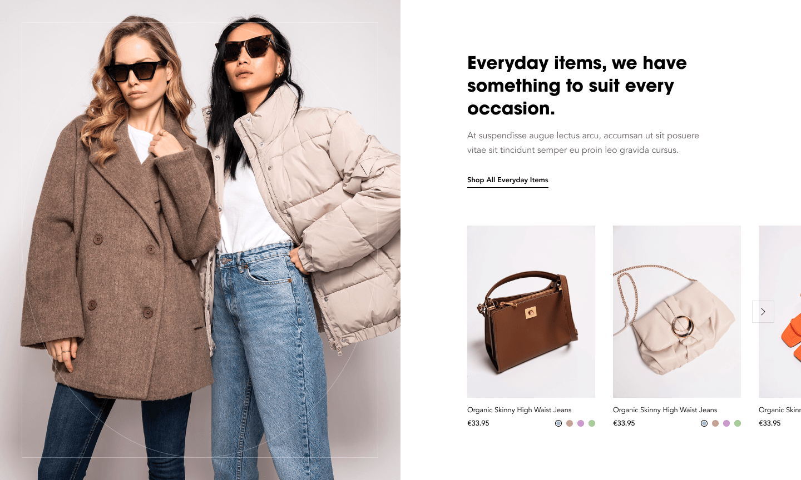Select blue-grey swatch under the cream bag
The width and height of the screenshot is (801, 480).
tap(704, 423)
